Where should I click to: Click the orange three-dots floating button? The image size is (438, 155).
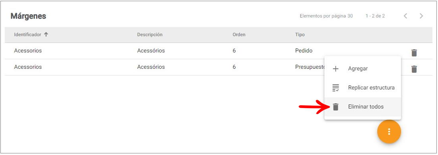(389, 132)
